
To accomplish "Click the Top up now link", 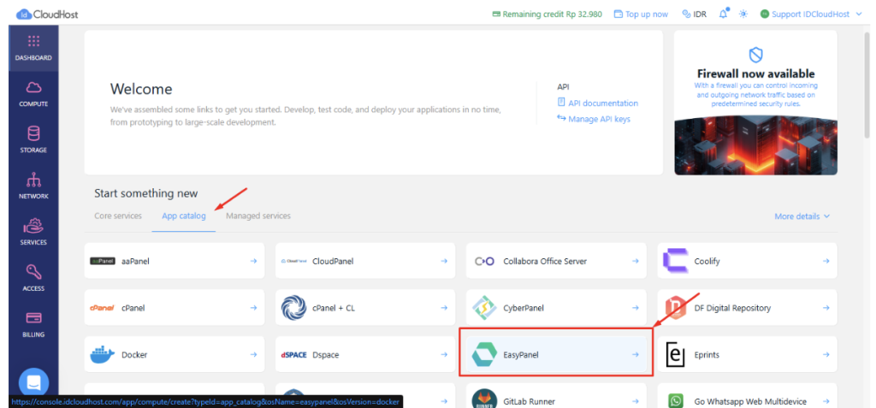I will (x=641, y=14).
